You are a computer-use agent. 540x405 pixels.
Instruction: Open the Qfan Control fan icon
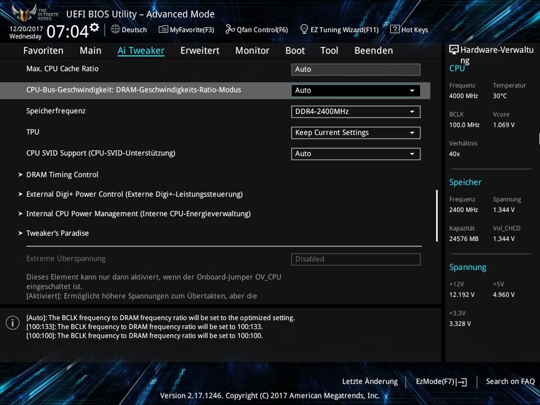pos(230,29)
